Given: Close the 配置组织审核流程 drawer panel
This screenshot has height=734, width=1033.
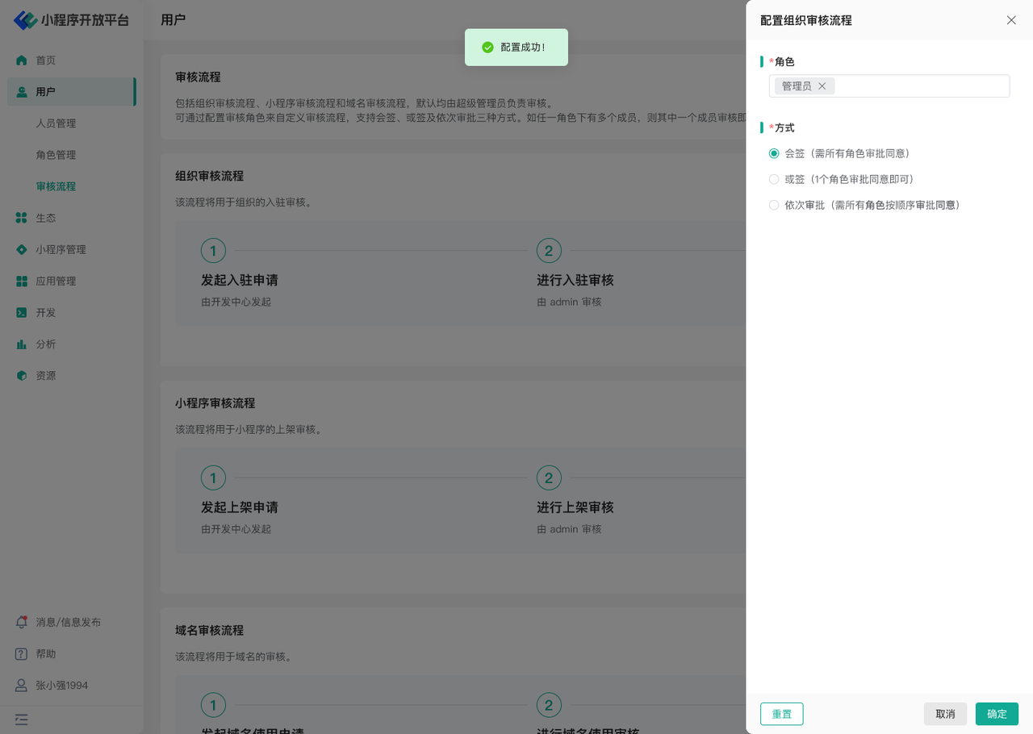Looking at the screenshot, I should tap(1011, 20).
